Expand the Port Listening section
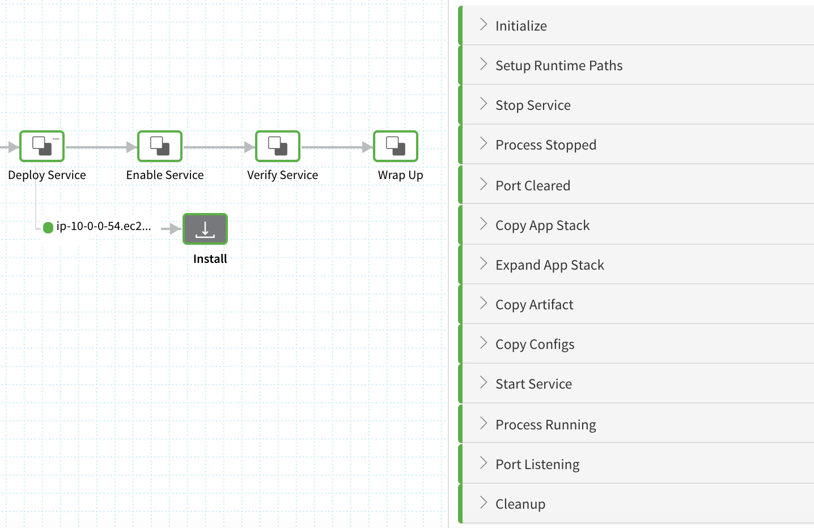The image size is (814, 528). (636, 464)
